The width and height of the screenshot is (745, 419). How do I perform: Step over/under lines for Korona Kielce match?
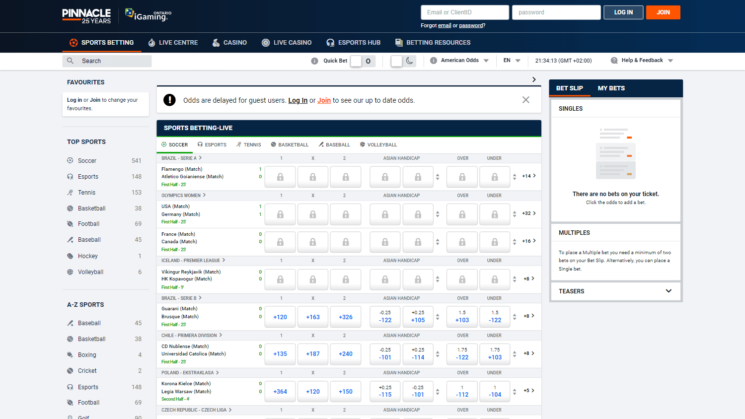[515, 392]
